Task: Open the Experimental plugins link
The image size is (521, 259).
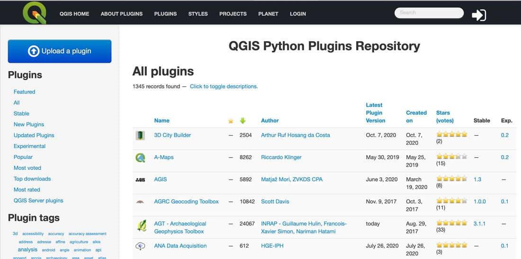Action: coord(29,146)
